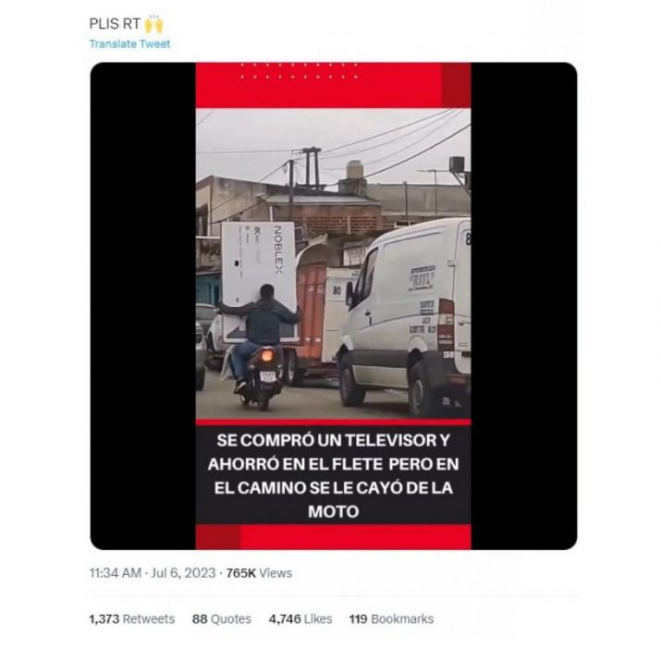Click the RAUL logo on white van

422,278
